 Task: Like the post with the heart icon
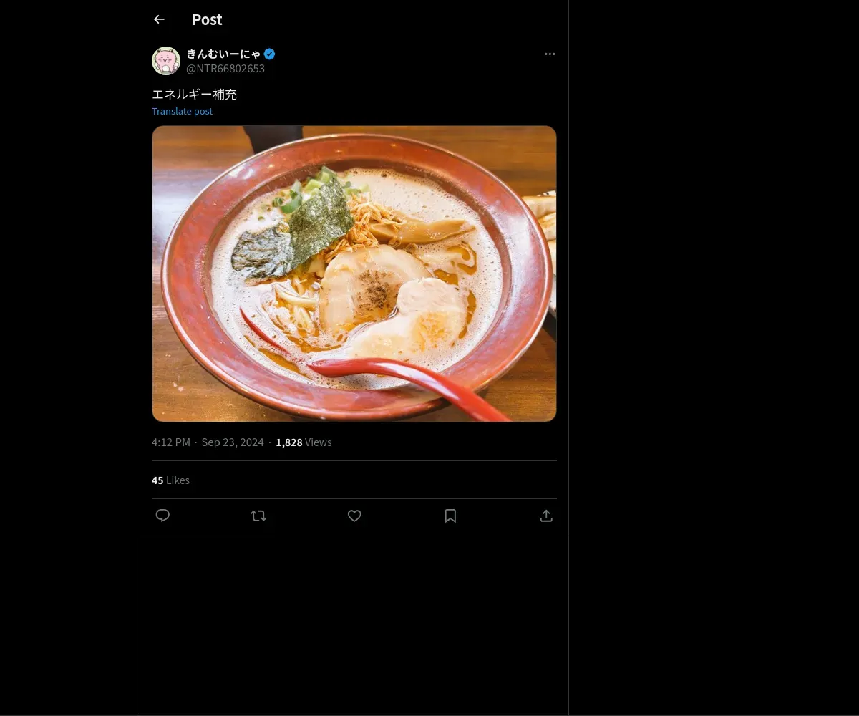pyautogui.click(x=354, y=516)
